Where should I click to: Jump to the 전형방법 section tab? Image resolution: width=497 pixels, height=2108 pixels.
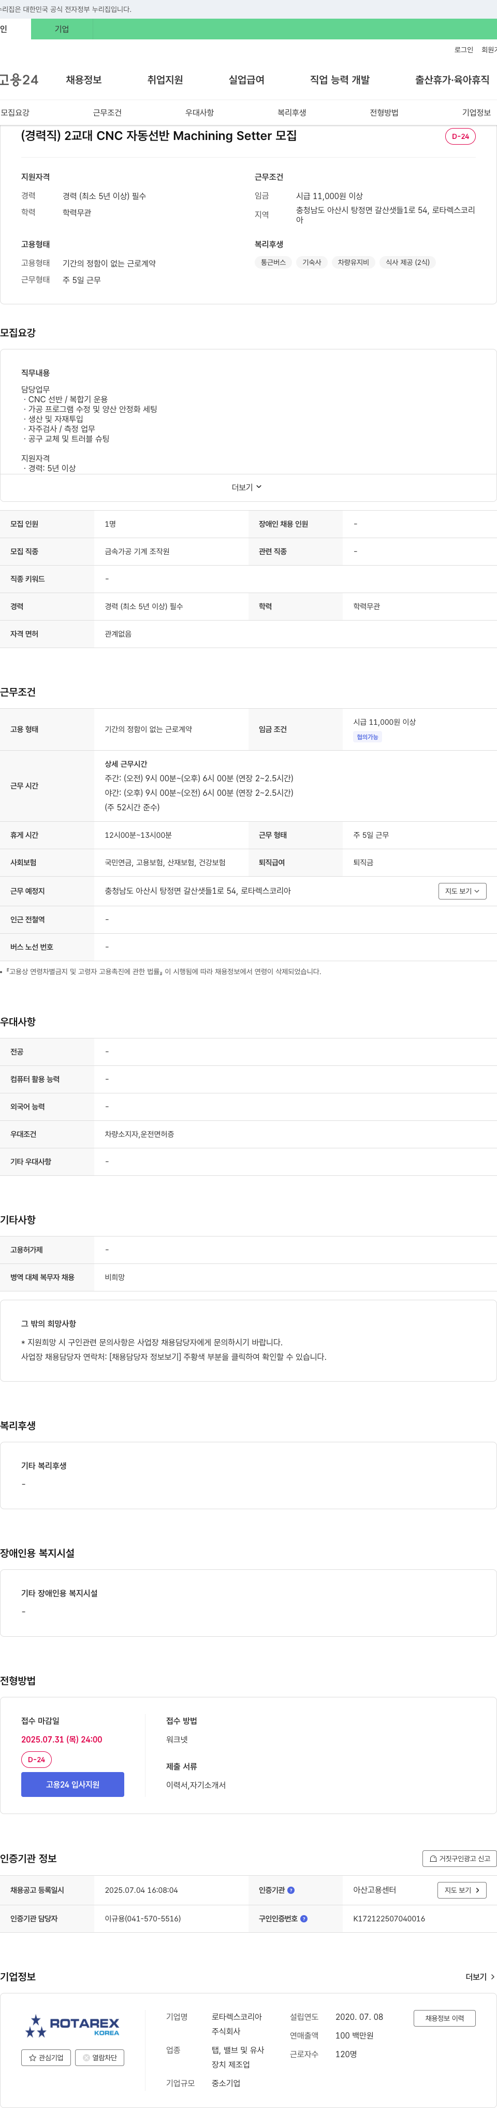384,112
